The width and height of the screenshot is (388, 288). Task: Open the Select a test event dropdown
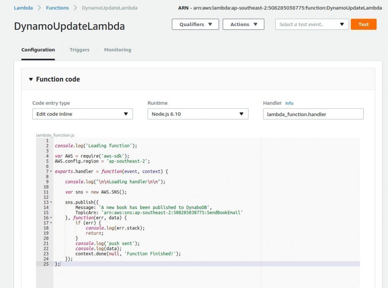click(311, 24)
